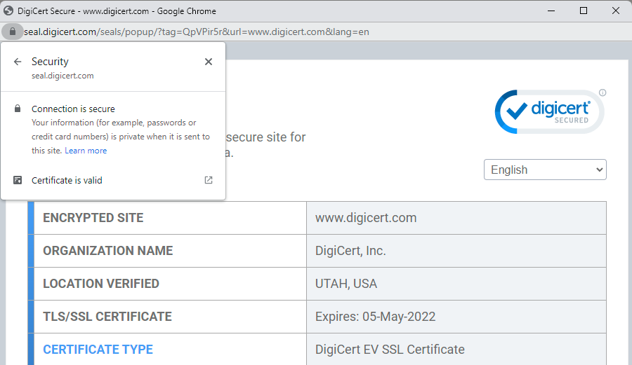Click the DigiCert Secured seal logo
The image size is (632, 365).
point(548,112)
